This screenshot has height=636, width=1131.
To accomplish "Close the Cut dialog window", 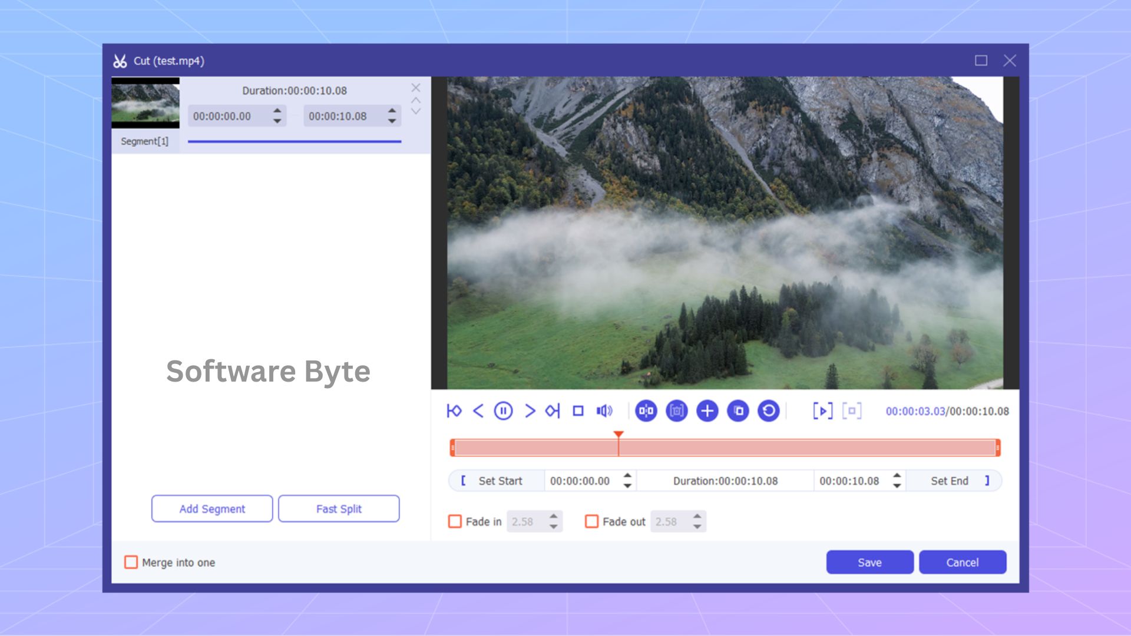I will tap(1010, 61).
